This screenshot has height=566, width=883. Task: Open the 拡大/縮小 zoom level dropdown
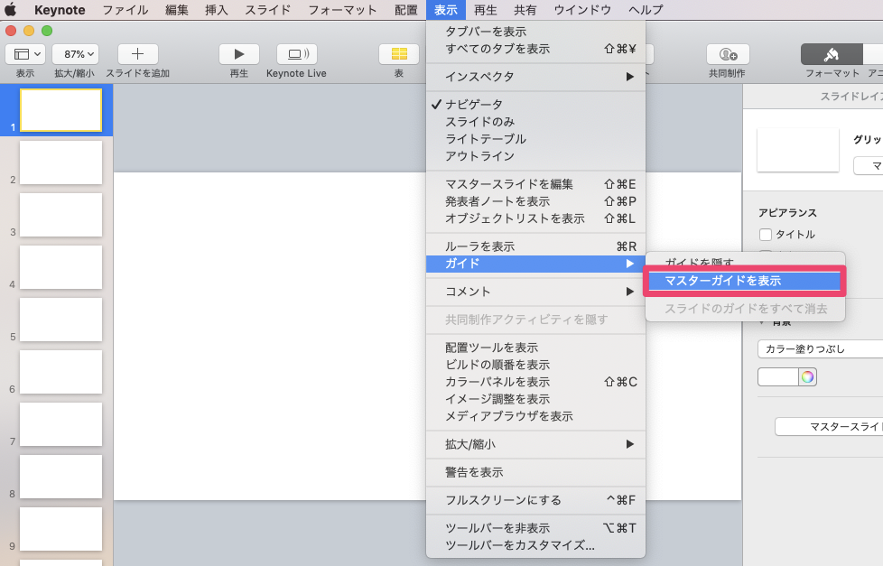pyautogui.click(x=76, y=54)
